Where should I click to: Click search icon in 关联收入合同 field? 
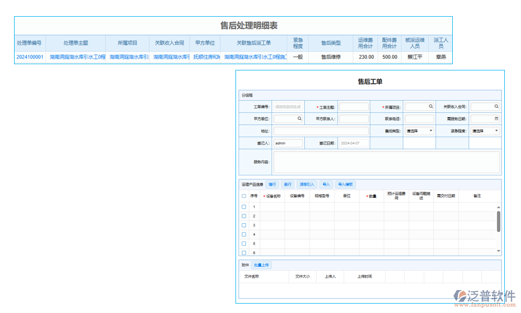(497, 106)
